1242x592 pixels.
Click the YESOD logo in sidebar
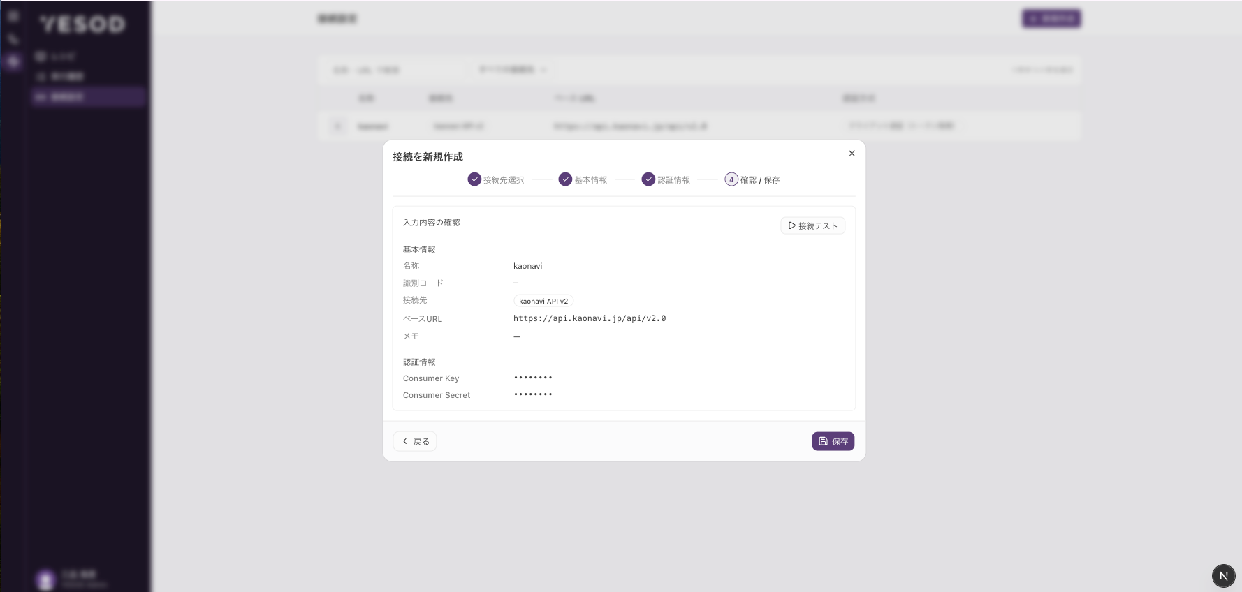(82, 24)
